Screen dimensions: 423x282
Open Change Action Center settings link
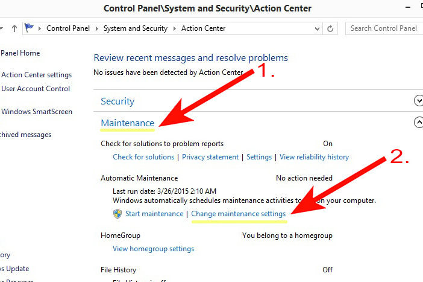point(36,75)
